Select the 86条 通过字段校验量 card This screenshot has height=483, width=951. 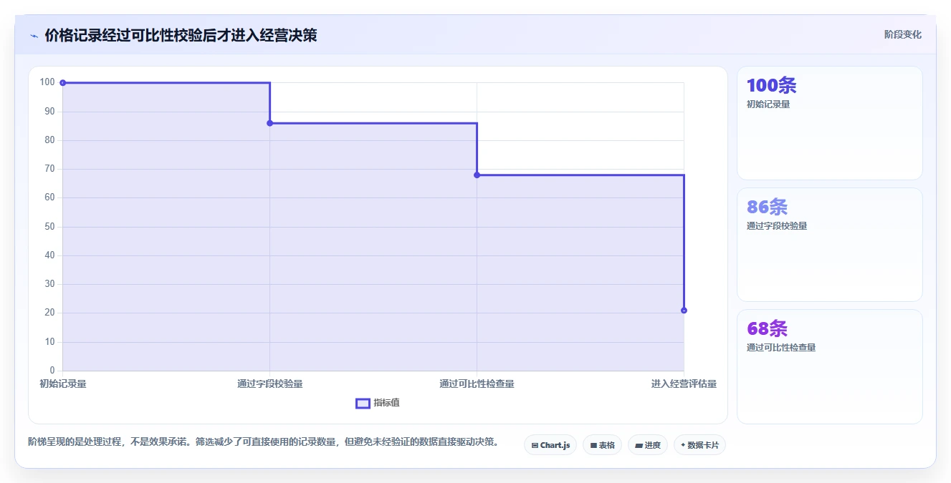pyautogui.click(x=829, y=245)
